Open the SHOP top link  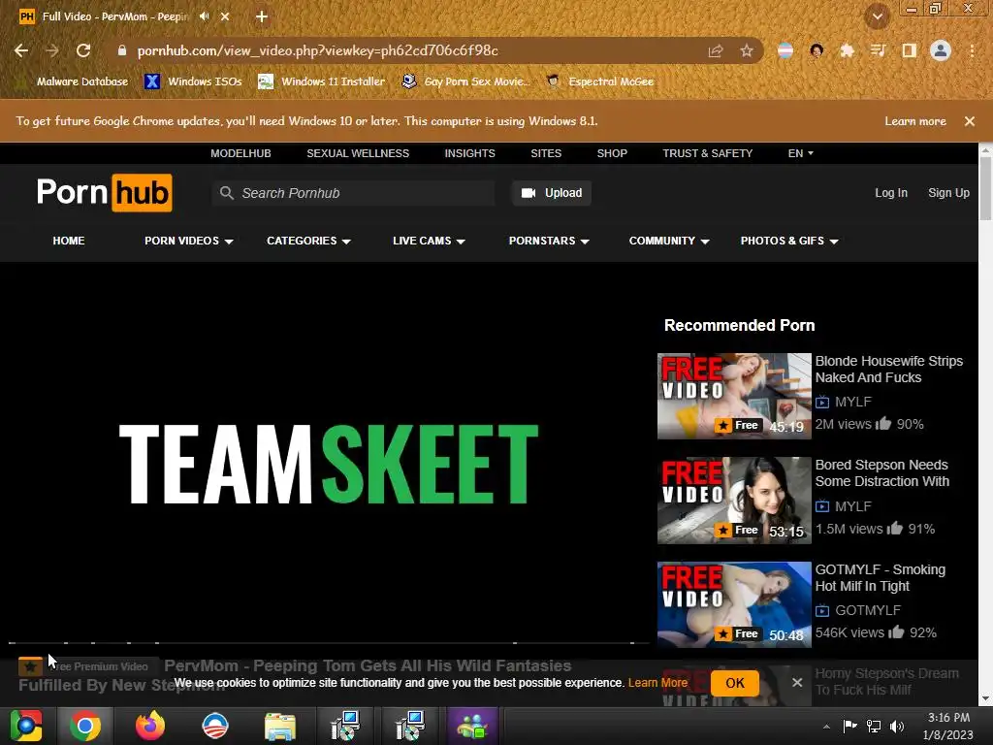612,153
